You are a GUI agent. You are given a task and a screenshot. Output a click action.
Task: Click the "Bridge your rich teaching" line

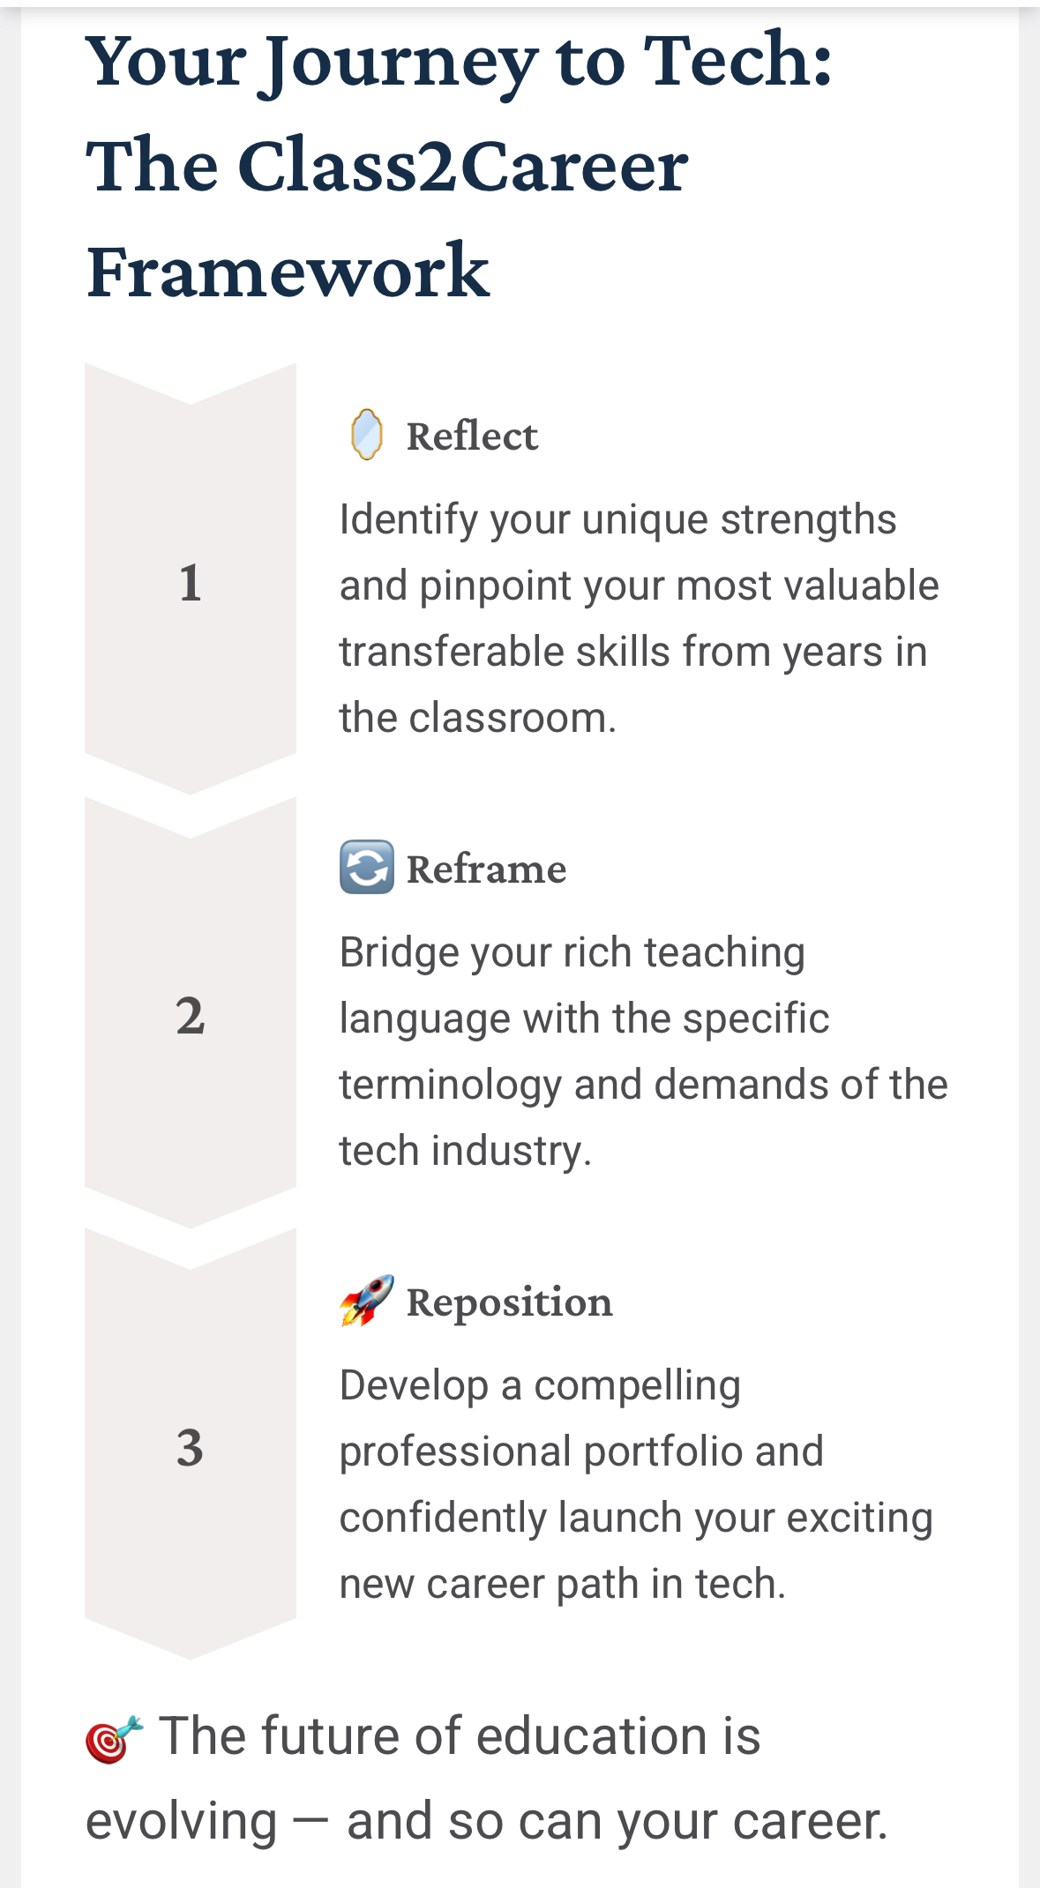click(x=572, y=952)
